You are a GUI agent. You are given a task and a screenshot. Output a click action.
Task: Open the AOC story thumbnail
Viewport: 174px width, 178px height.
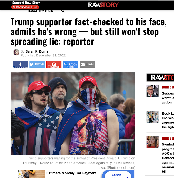click(x=153, y=142)
